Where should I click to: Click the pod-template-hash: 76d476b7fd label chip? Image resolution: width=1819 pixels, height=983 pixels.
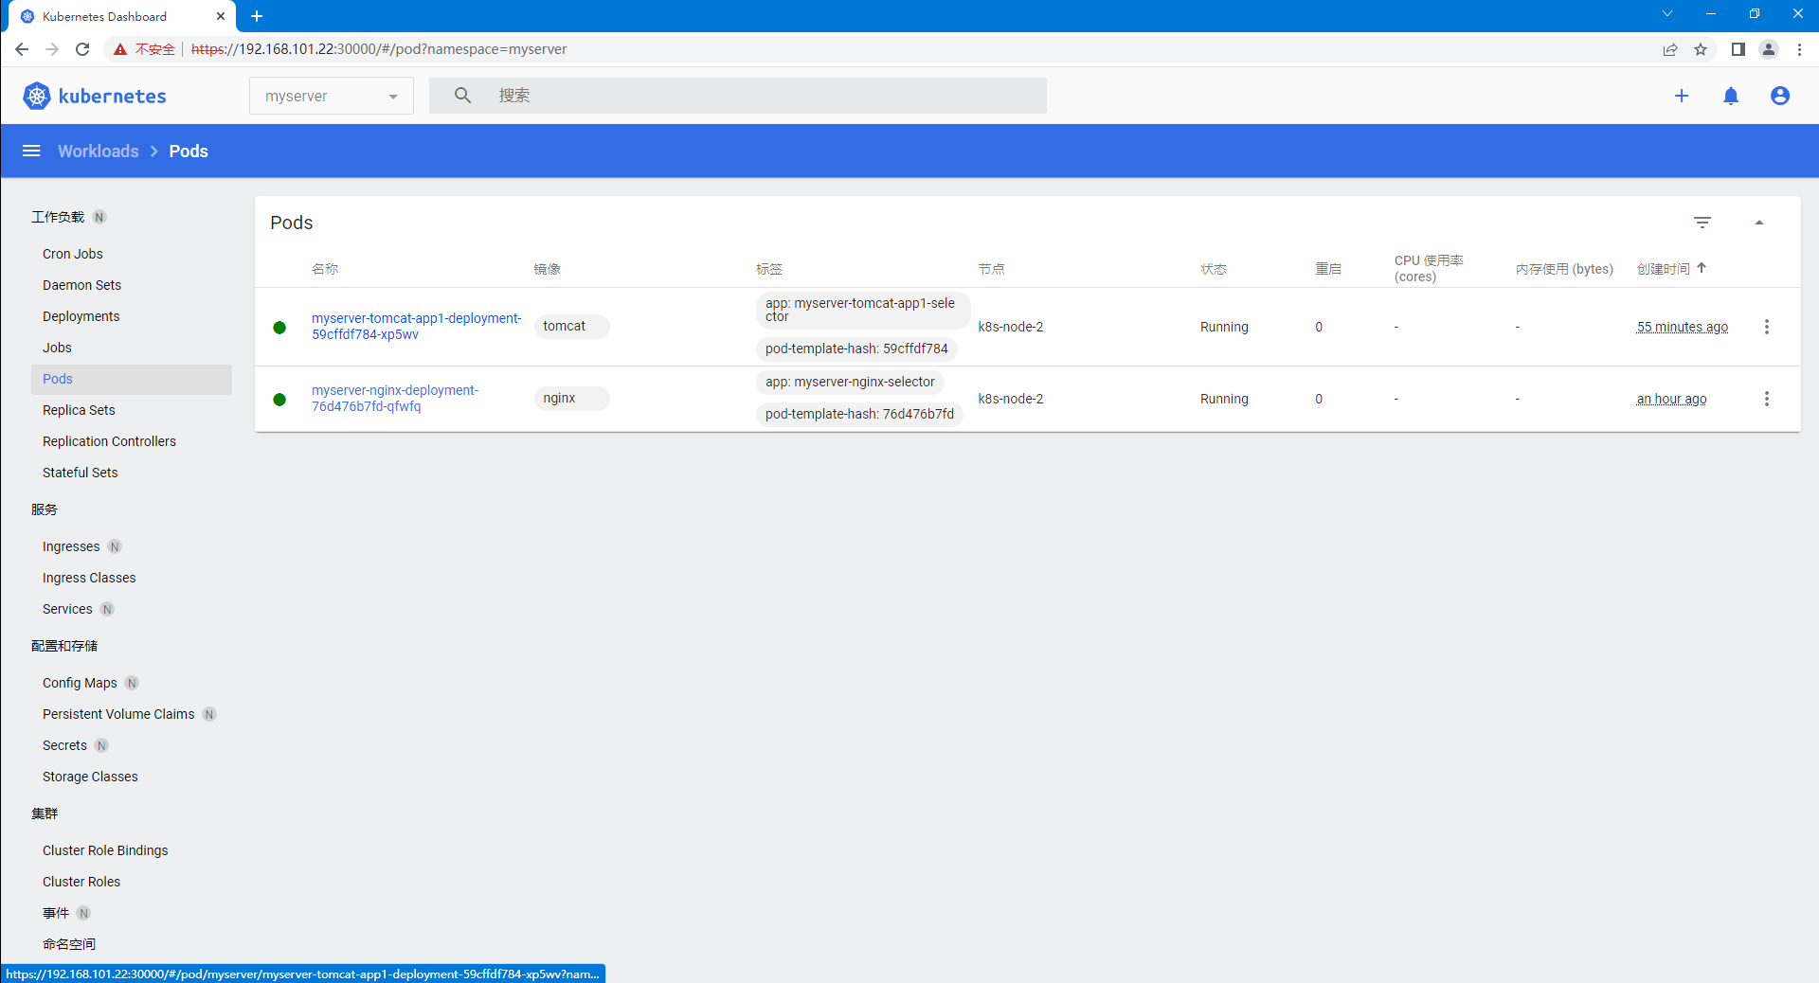tap(859, 415)
